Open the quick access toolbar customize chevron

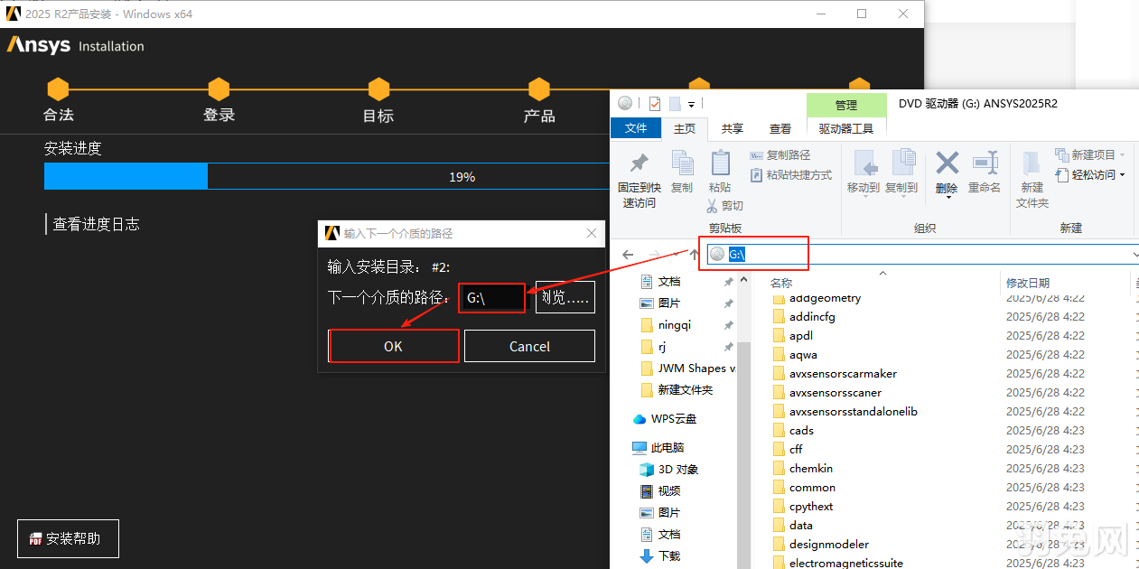tap(691, 103)
